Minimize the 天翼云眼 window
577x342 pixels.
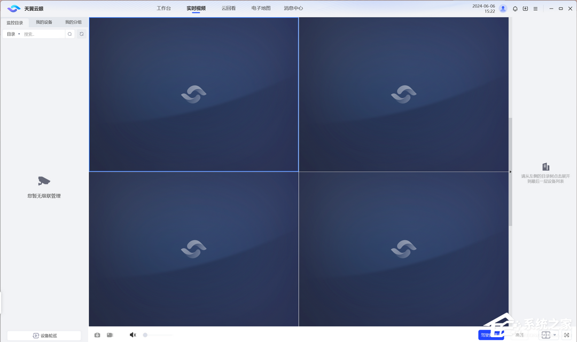pyautogui.click(x=551, y=9)
